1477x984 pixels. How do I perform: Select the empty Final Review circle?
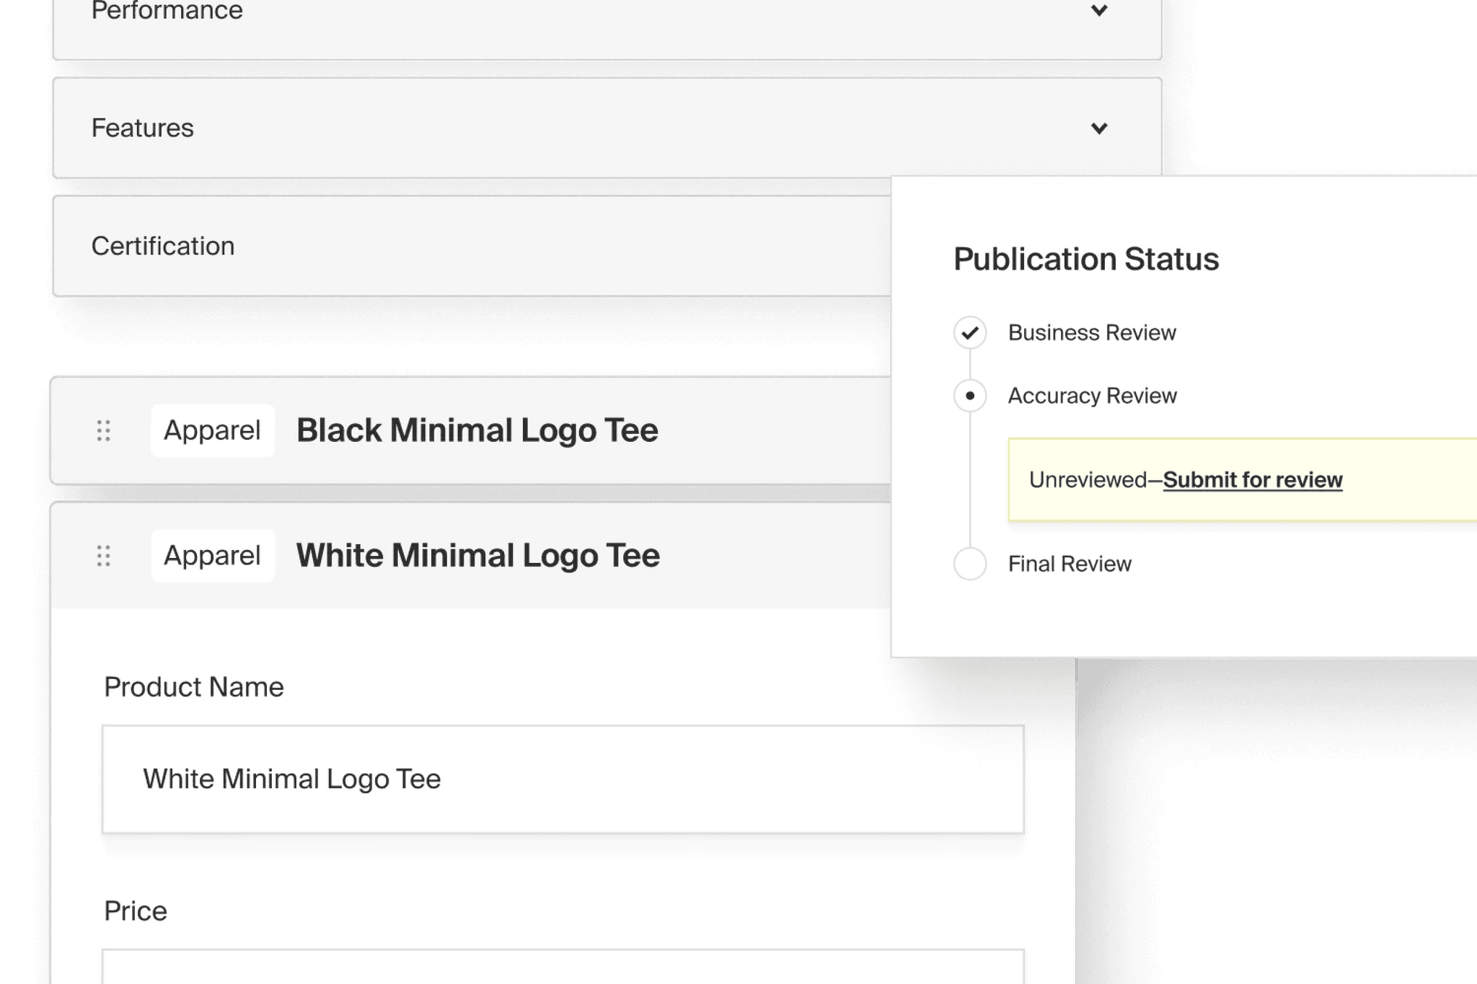pos(970,564)
